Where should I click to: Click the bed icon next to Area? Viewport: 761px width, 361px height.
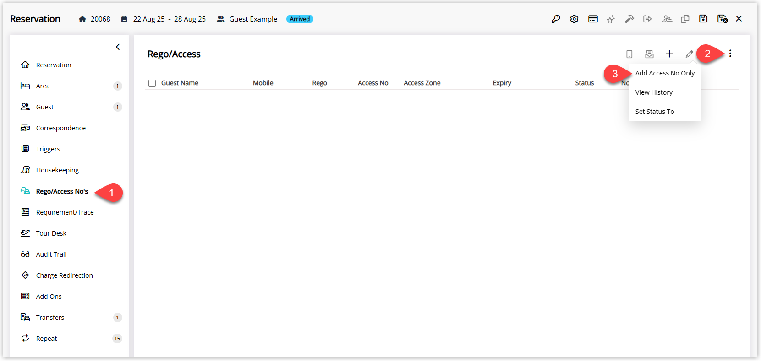coord(25,86)
